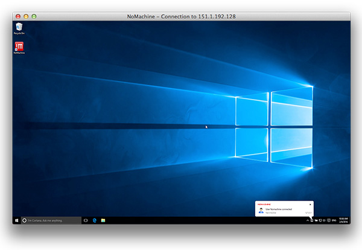
Task: Close the NoMachine connection window
Action: tap(18, 16)
